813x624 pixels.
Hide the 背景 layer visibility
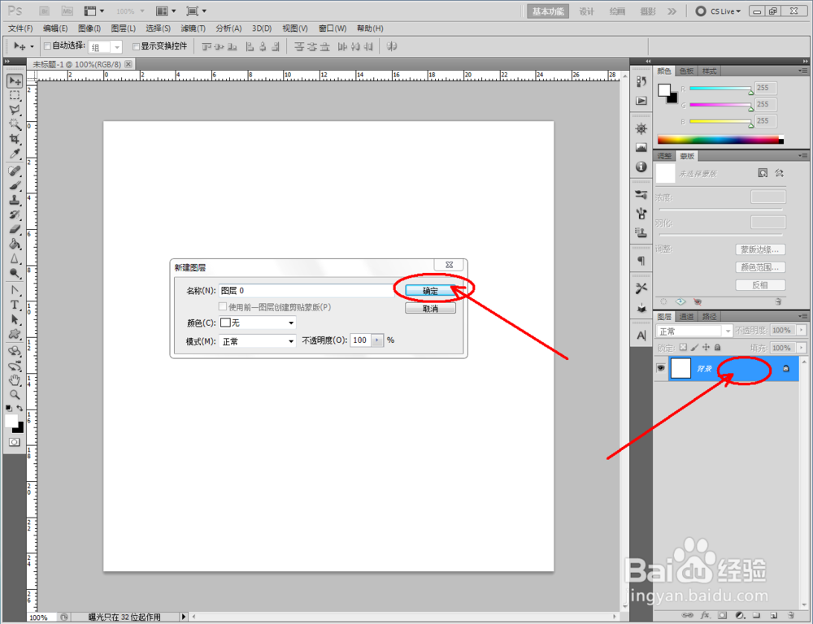pos(661,368)
